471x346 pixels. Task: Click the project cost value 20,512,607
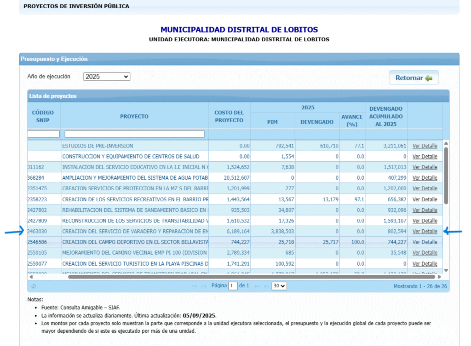tap(237, 178)
